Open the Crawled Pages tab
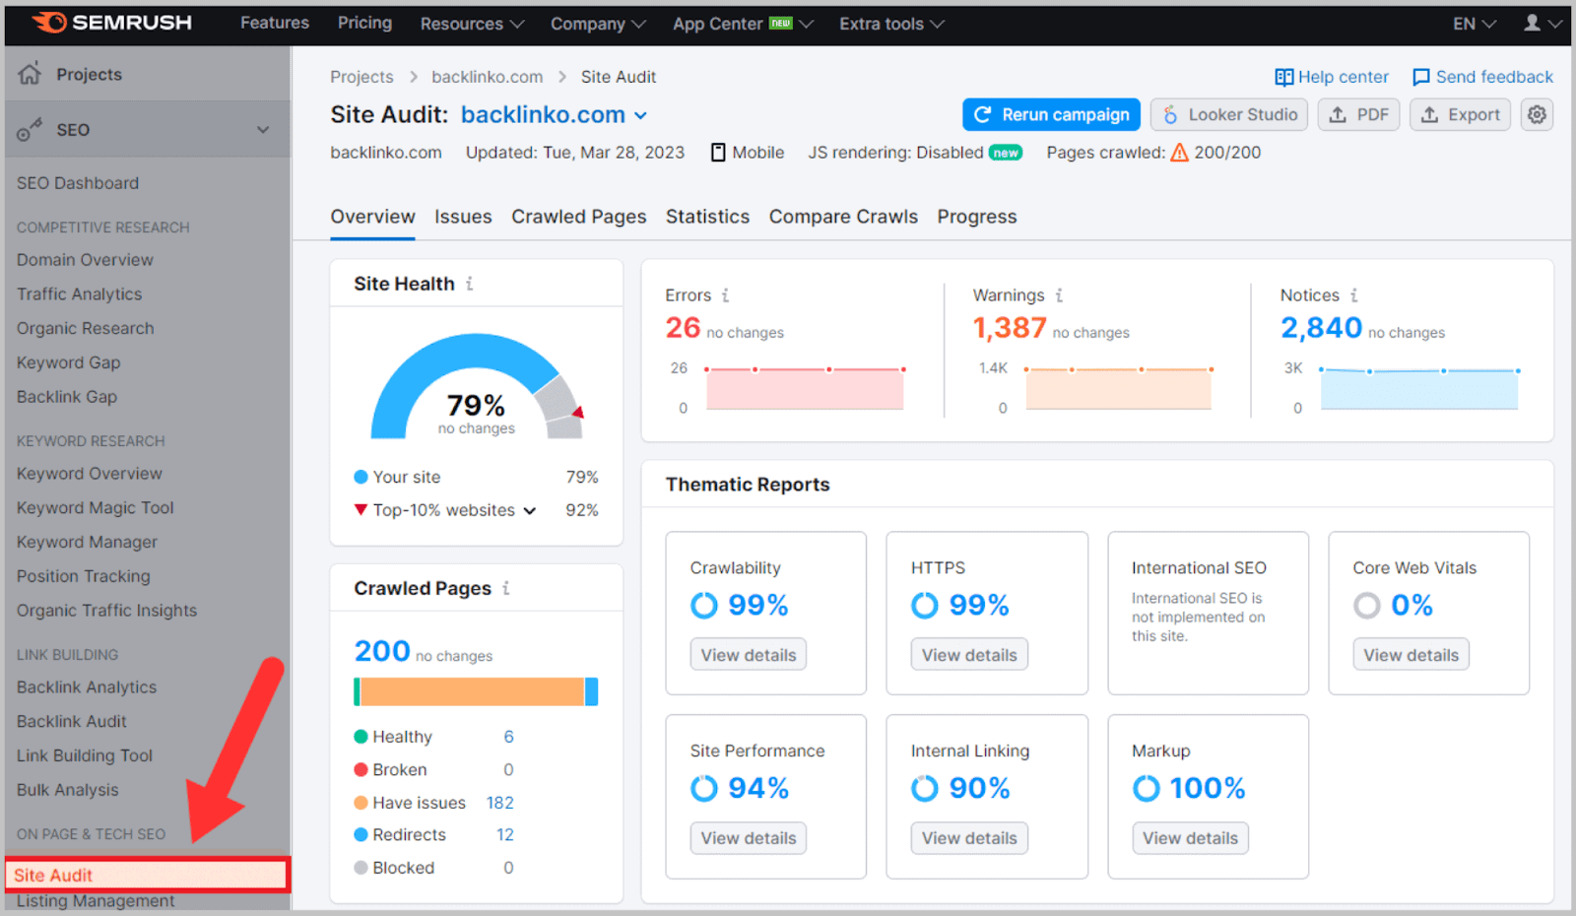This screenshot has width=1576, height=916. (579, 217)
